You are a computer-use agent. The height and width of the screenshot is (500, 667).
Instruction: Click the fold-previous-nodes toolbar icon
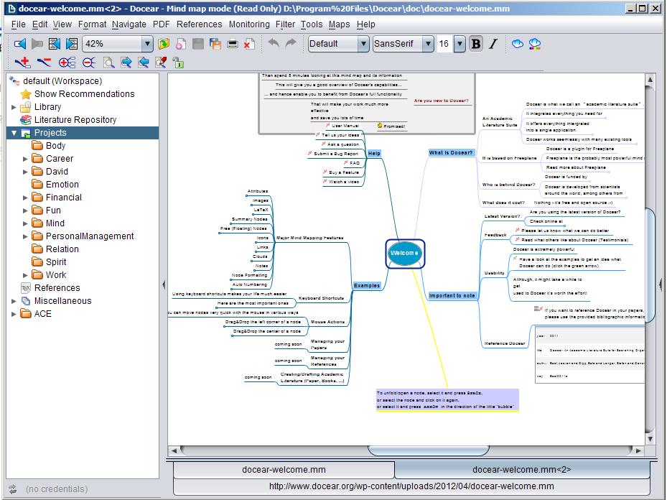click(55, 44)
